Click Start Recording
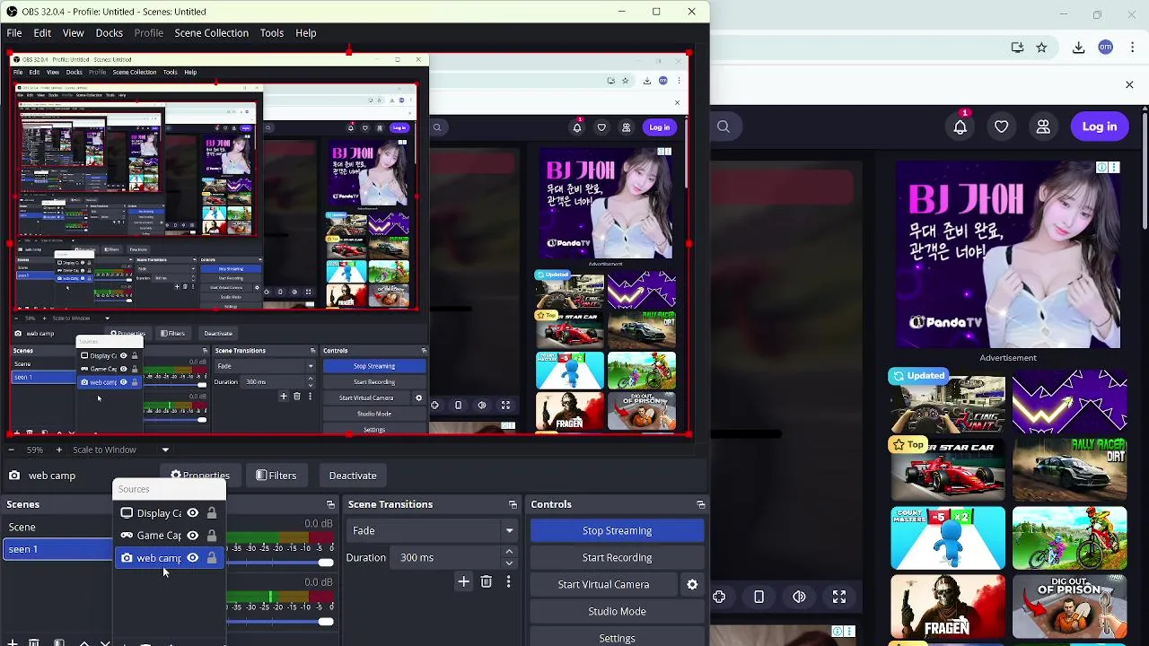 pos(617,557)
